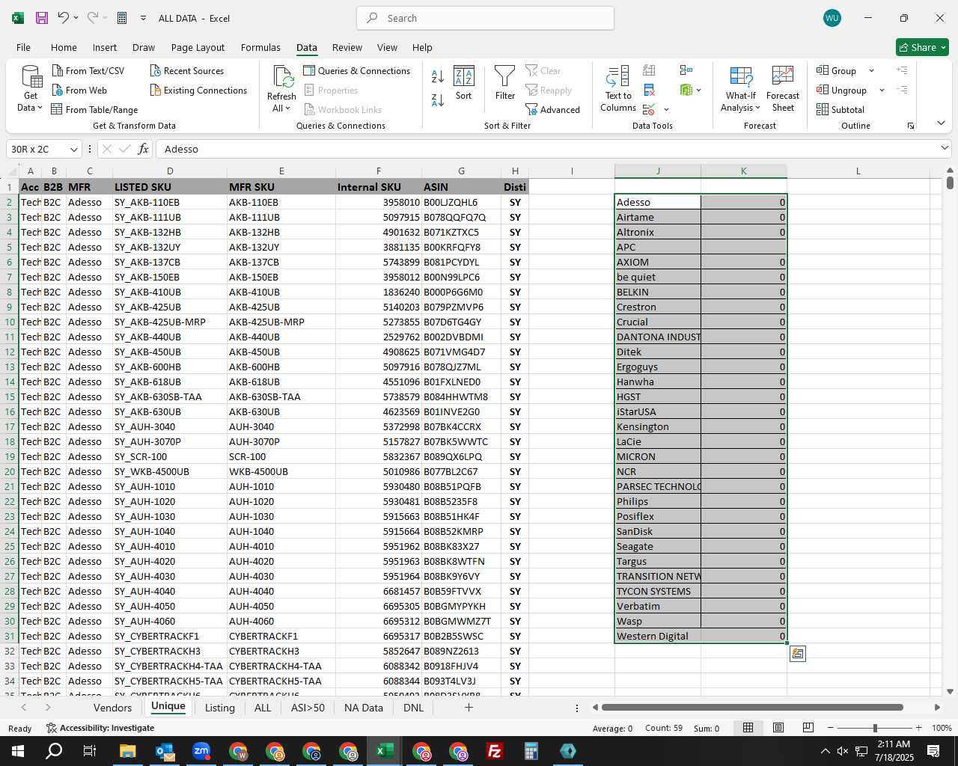Select the From Web data source
The height and width of the screenshot is (766, 958).
(x=80, y=90)
